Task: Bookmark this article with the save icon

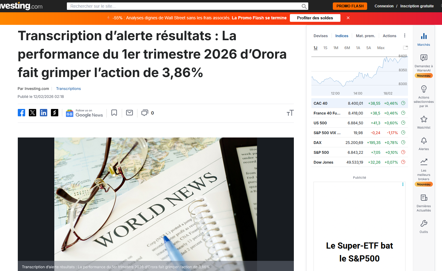Action: [114, 113]
